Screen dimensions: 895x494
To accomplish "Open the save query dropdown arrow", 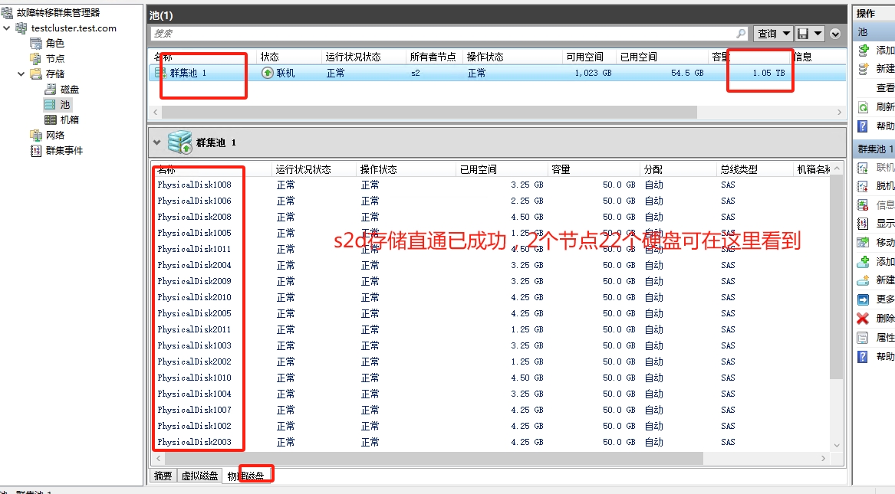I will pyautogui.click(x=818, y=34).
